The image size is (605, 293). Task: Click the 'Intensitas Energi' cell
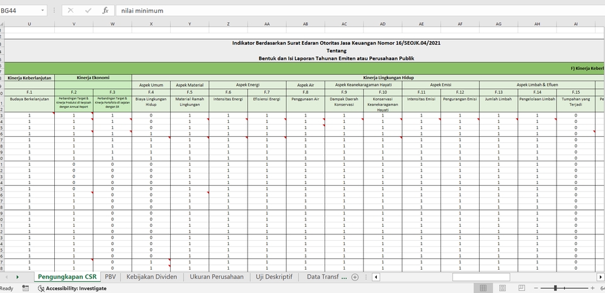pos(228,104)
